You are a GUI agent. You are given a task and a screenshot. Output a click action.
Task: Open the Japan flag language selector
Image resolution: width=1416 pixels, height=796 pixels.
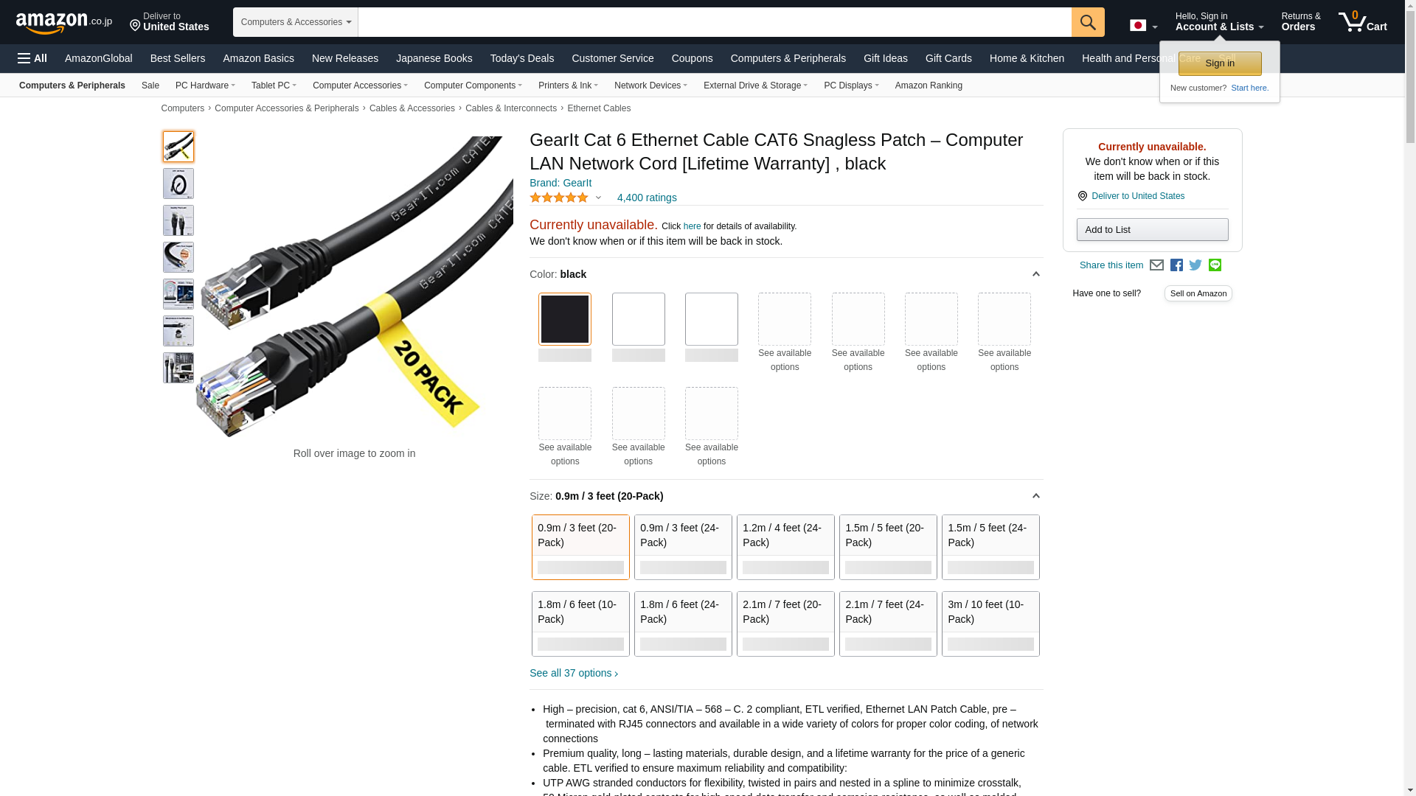(1143, 25)
